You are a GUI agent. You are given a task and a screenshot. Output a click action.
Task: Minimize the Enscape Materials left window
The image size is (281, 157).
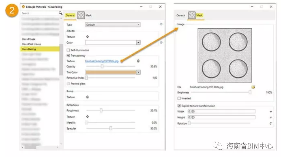click(x=141, y=6)
